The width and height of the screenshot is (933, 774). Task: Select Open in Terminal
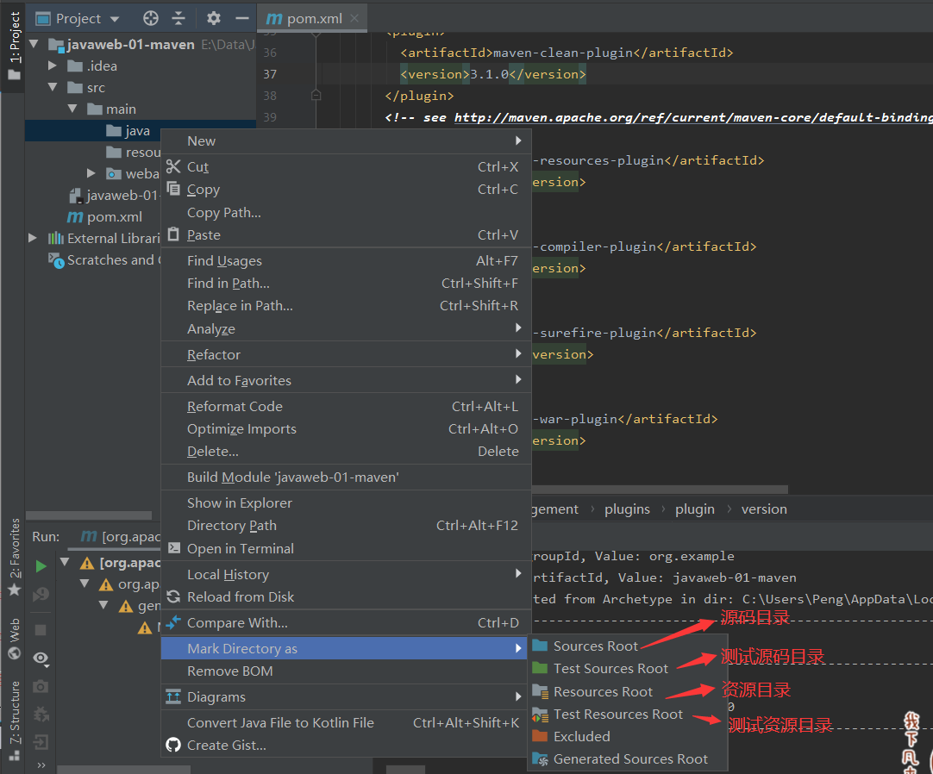point(346,548)
